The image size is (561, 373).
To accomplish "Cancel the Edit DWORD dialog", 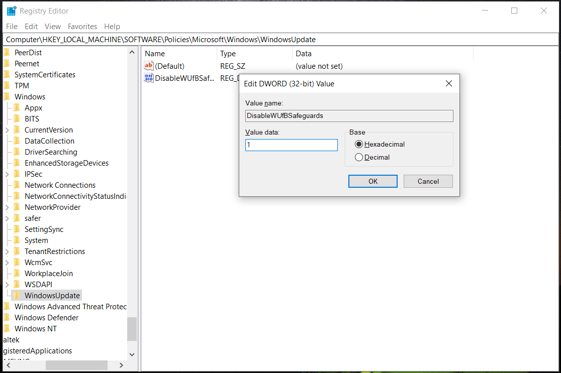I will tap(428, 181).
